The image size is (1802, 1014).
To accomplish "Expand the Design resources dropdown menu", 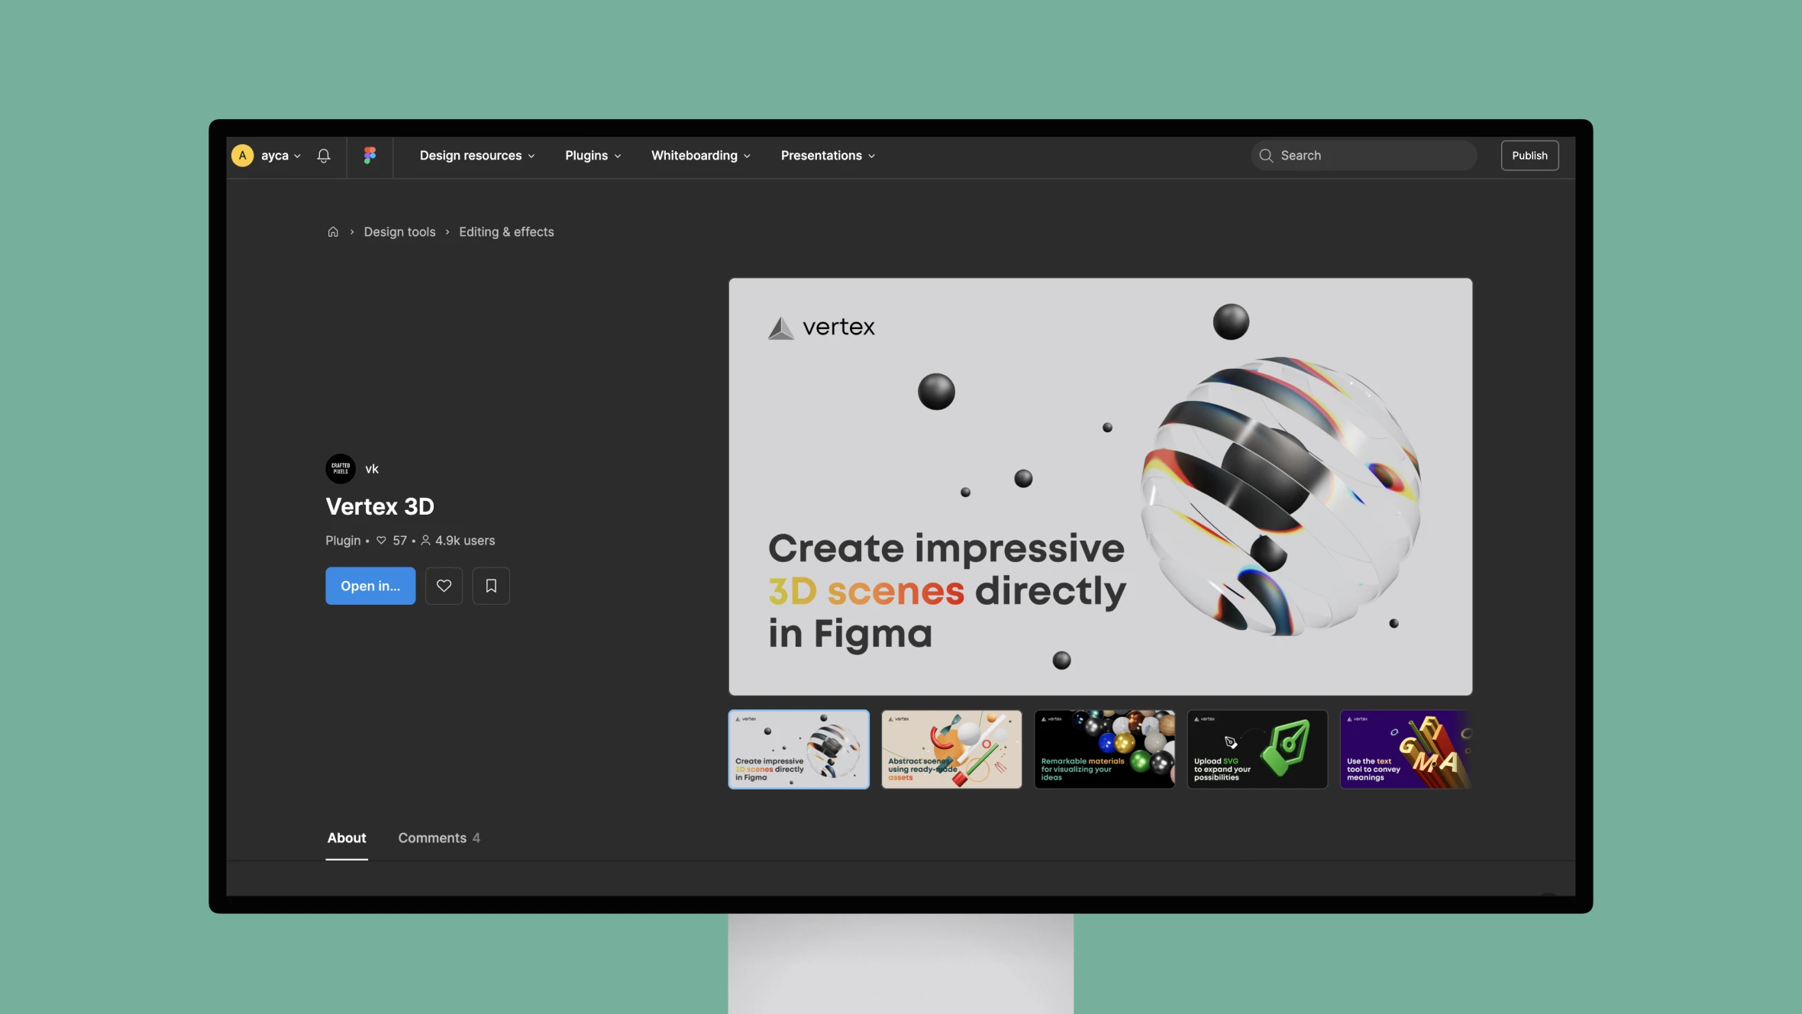I will coord(476,155).
